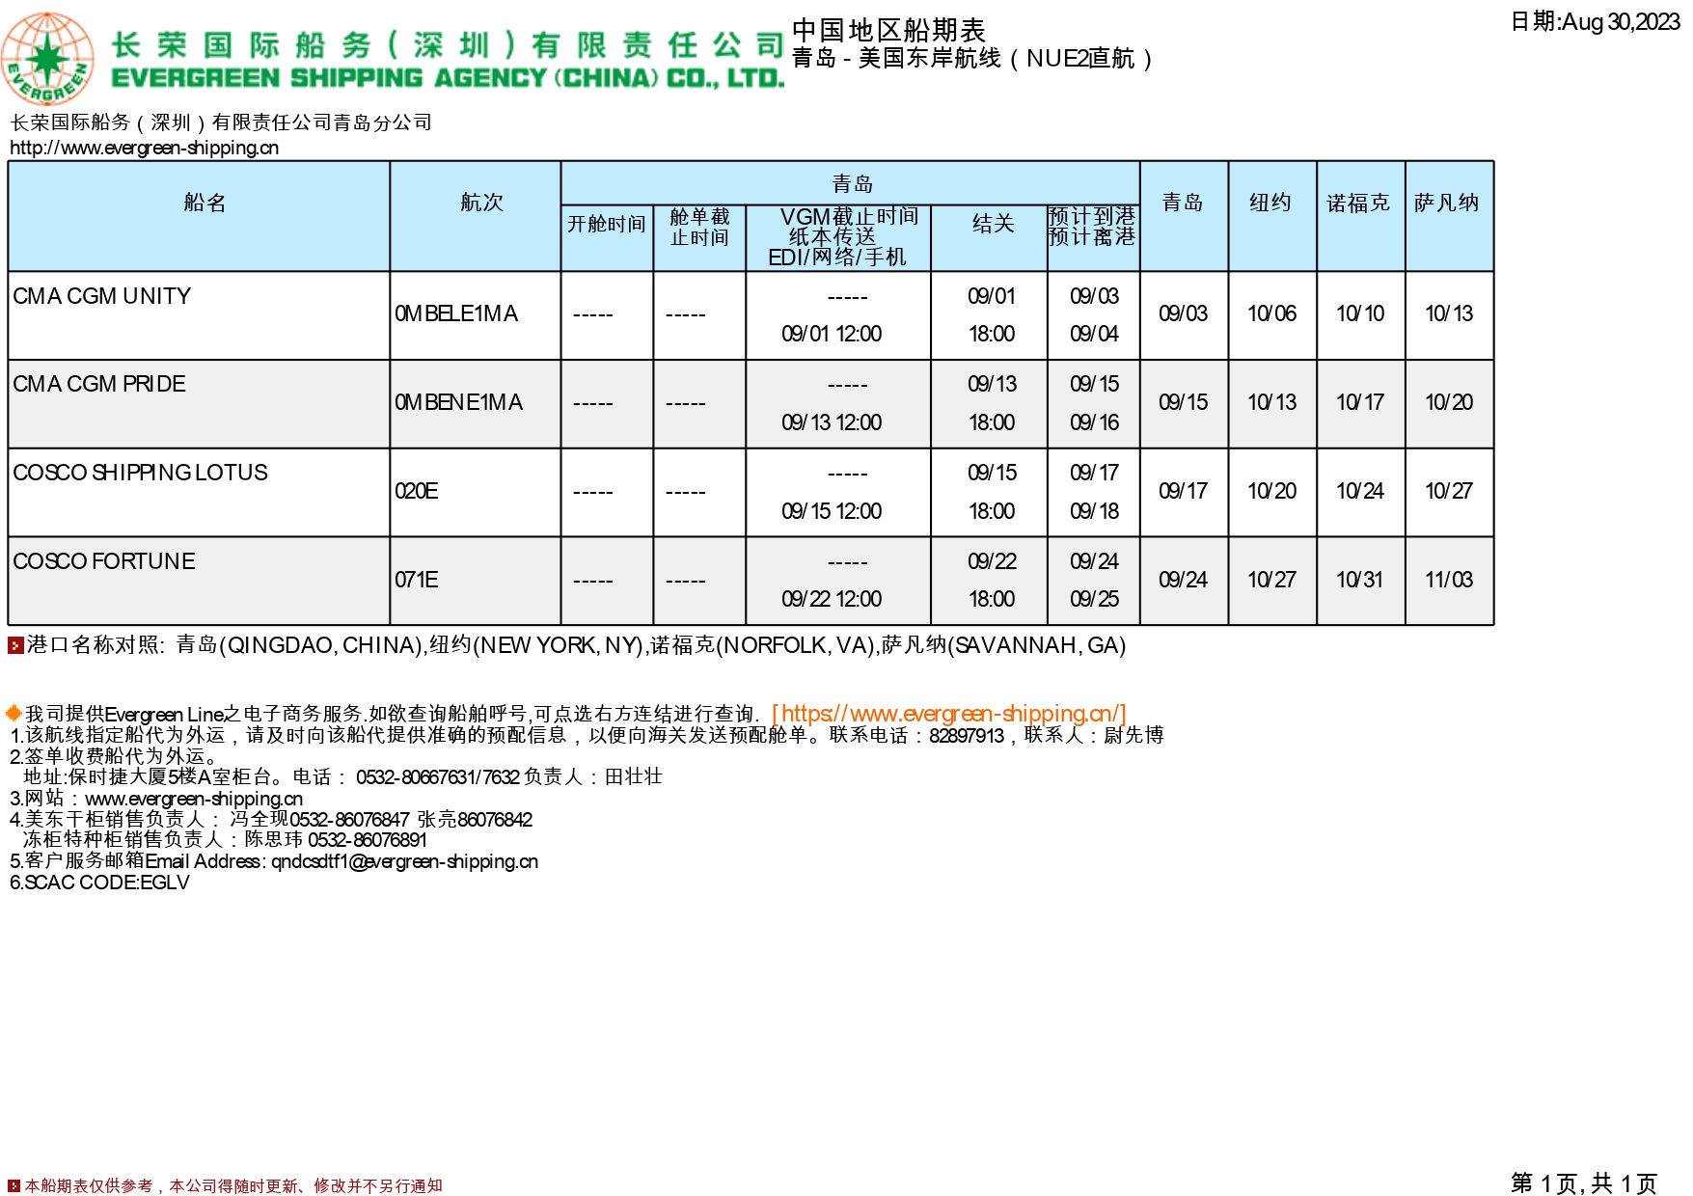The width and height of the screenshot is (1693, 1196).
Task: Click the qndcsdtf1 customer service email address
Action: (404, 861)
